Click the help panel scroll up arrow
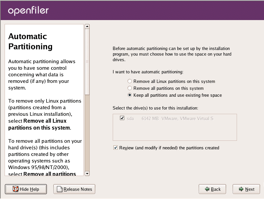This screenshot has width=264, height=199. click(87, 26)
